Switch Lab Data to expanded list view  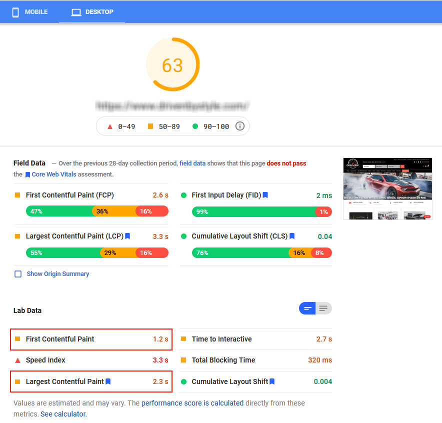[x=323, y=308]
